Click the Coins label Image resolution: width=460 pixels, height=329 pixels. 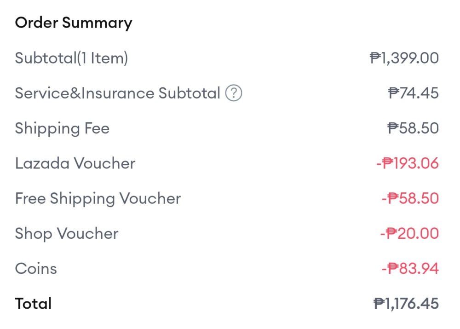(x=36, y=269)
